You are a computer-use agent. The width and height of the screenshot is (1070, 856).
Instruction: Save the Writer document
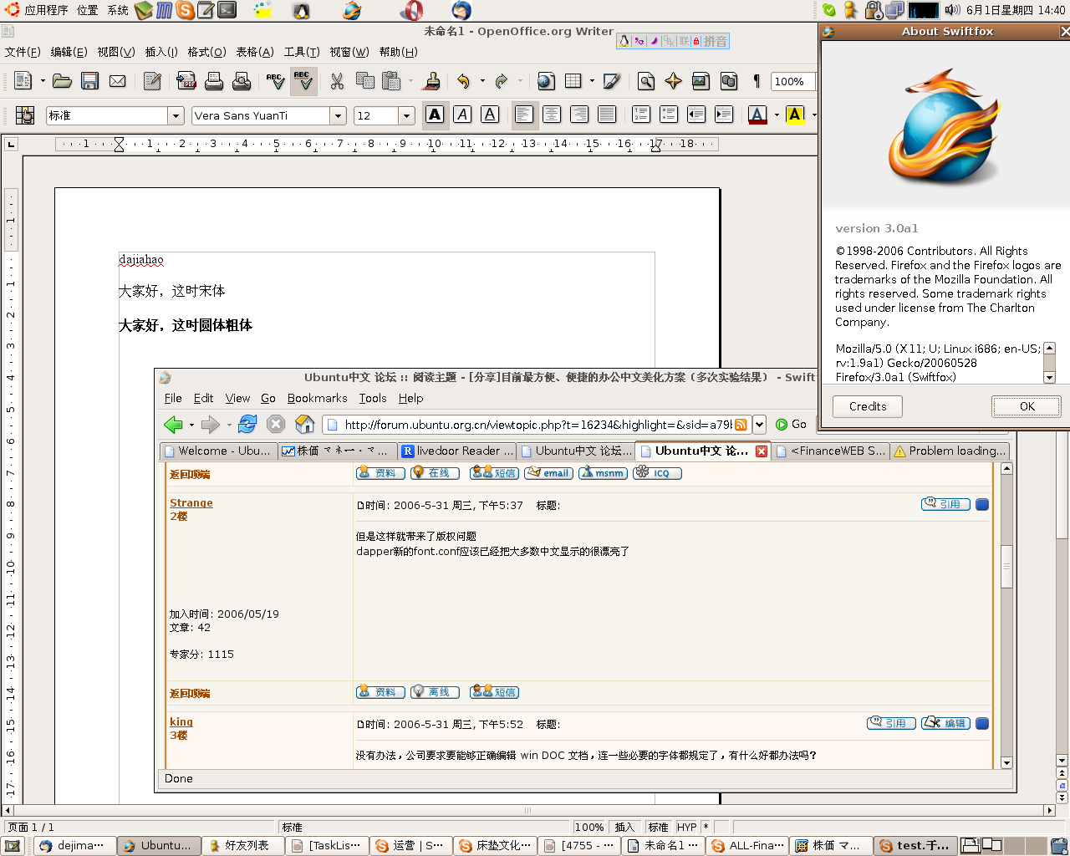point(89,81)
